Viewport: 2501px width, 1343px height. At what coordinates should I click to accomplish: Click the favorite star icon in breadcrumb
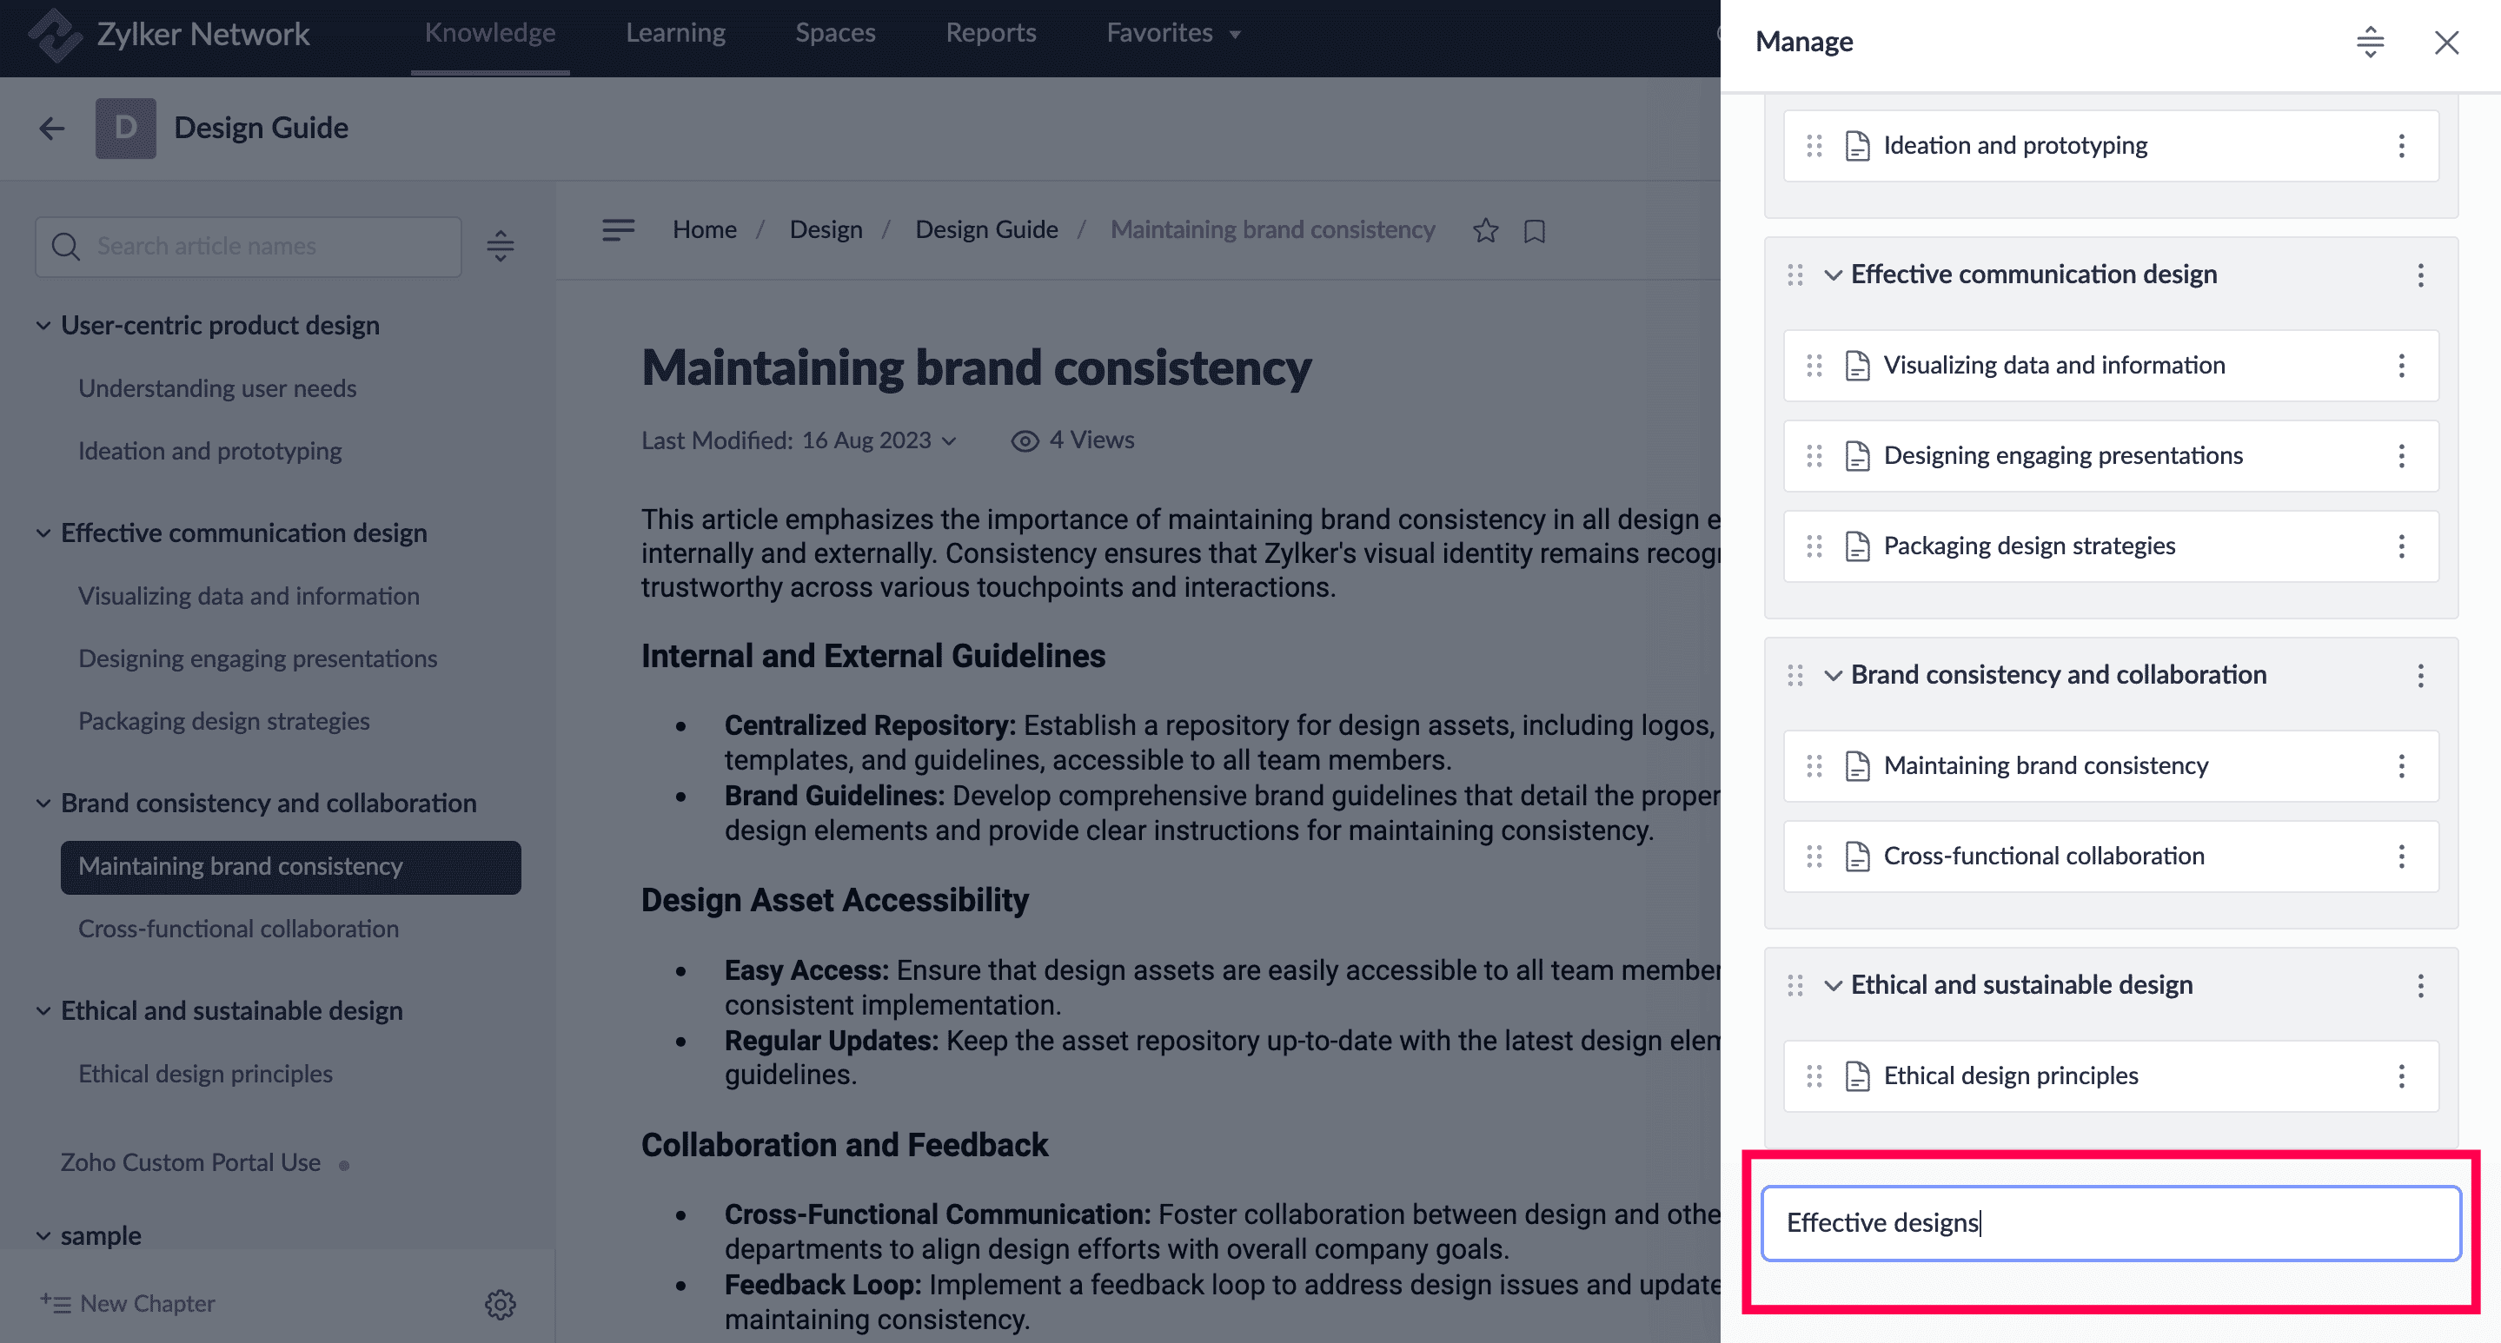point(1484,230)
